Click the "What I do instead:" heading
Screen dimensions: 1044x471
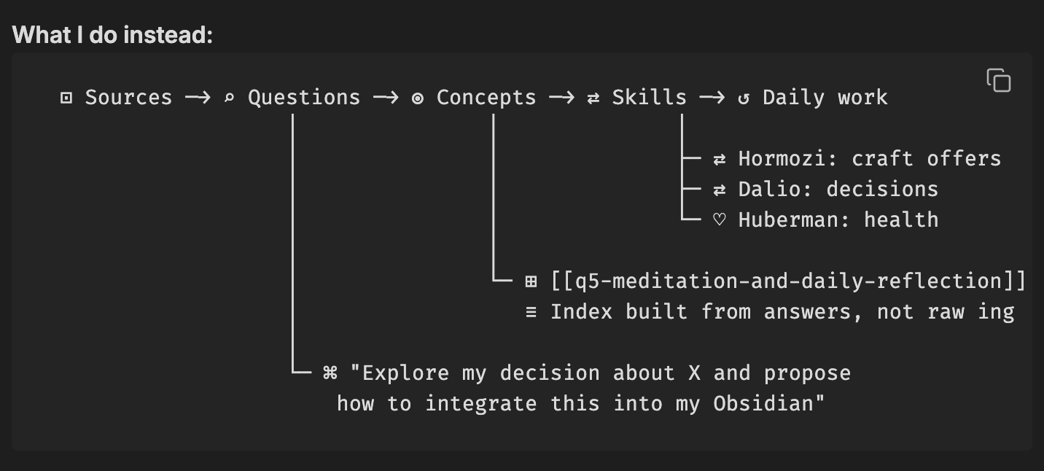tap(112, 34)
